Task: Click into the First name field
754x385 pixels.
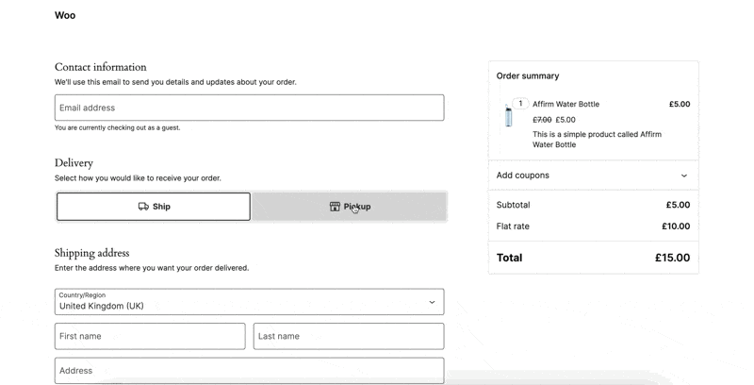Action: click(x=150, y=336)
